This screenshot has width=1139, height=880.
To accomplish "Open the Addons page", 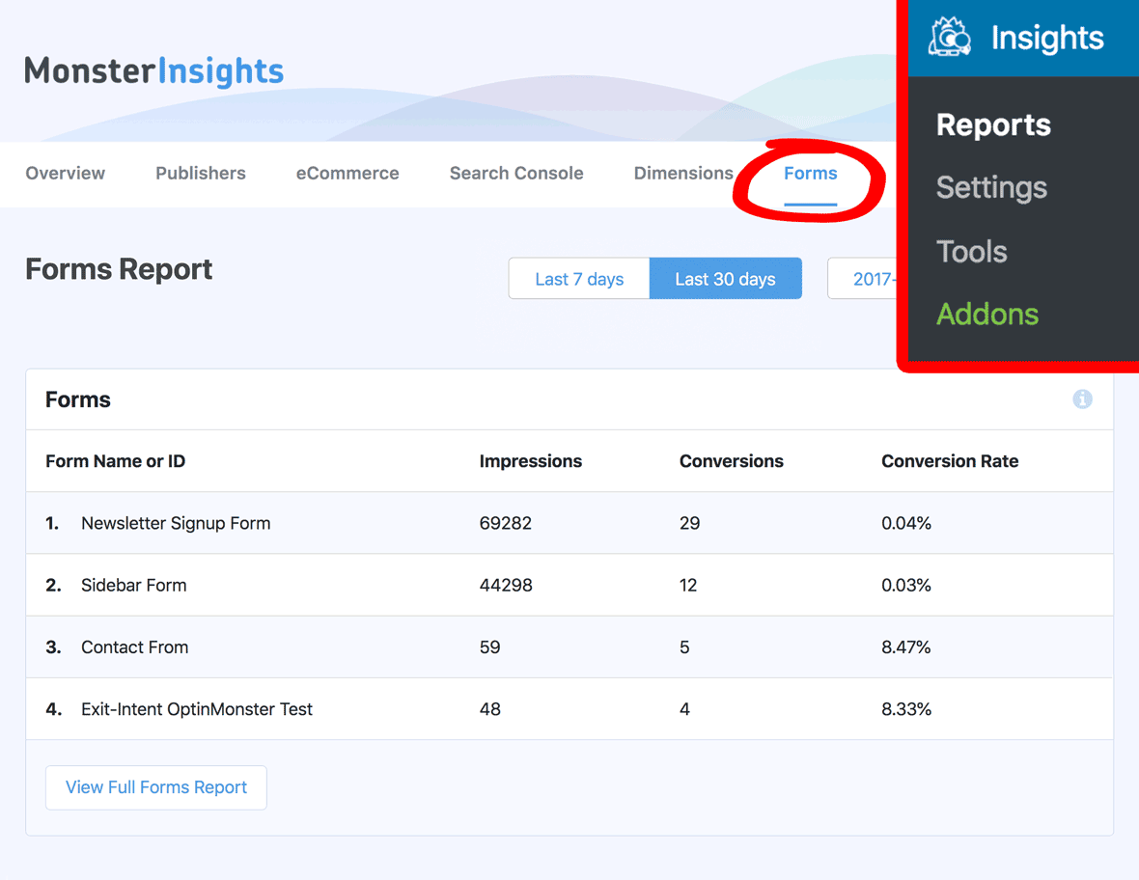I will tap(987, 314).
